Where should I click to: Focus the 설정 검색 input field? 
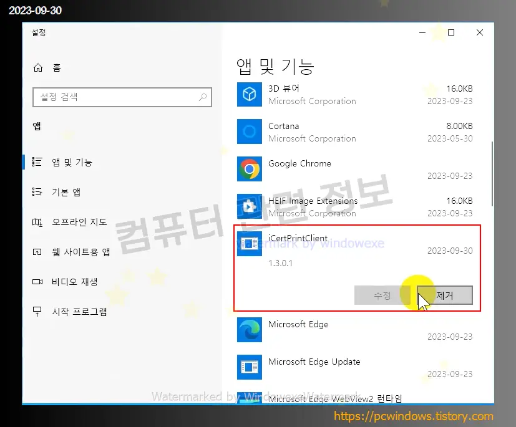tap(122, 97)
